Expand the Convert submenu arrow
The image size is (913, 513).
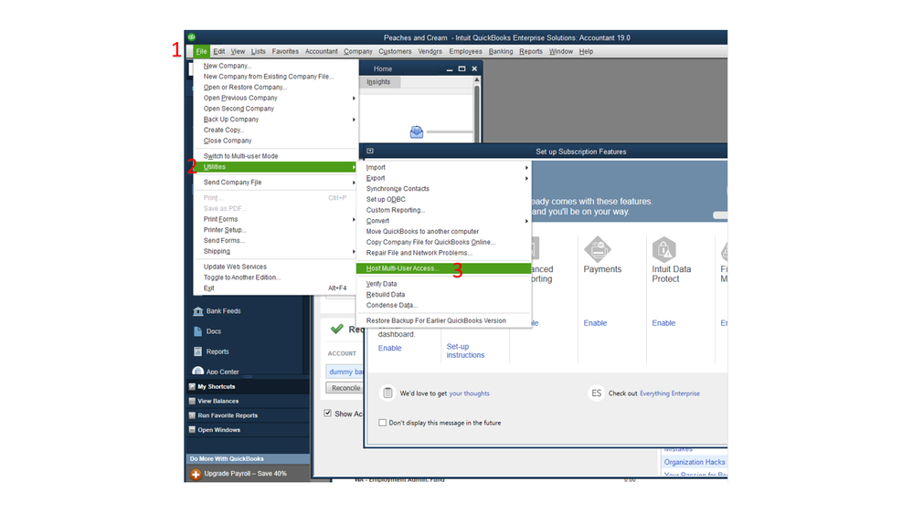(x=526, y=221)
